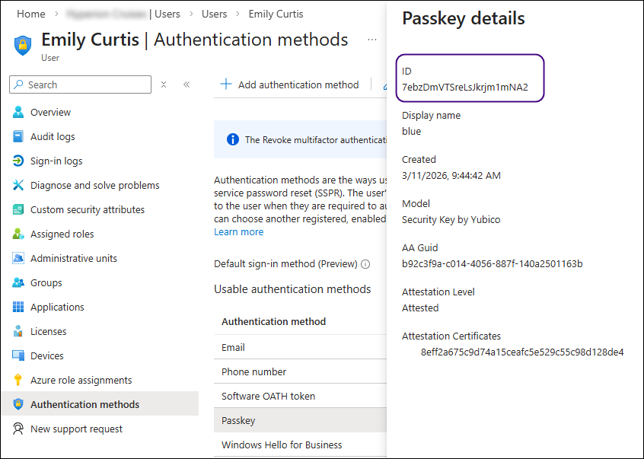644x459 pixels.
Task: Click the Licenses sidebar icon
Action: coord(18,331)
